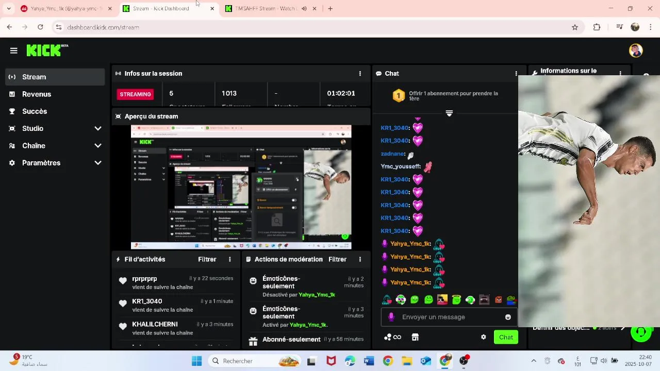Click Yahya_Ymc_1k in the Activé par entry
This screenshot has width=660, height=371.
308,325
